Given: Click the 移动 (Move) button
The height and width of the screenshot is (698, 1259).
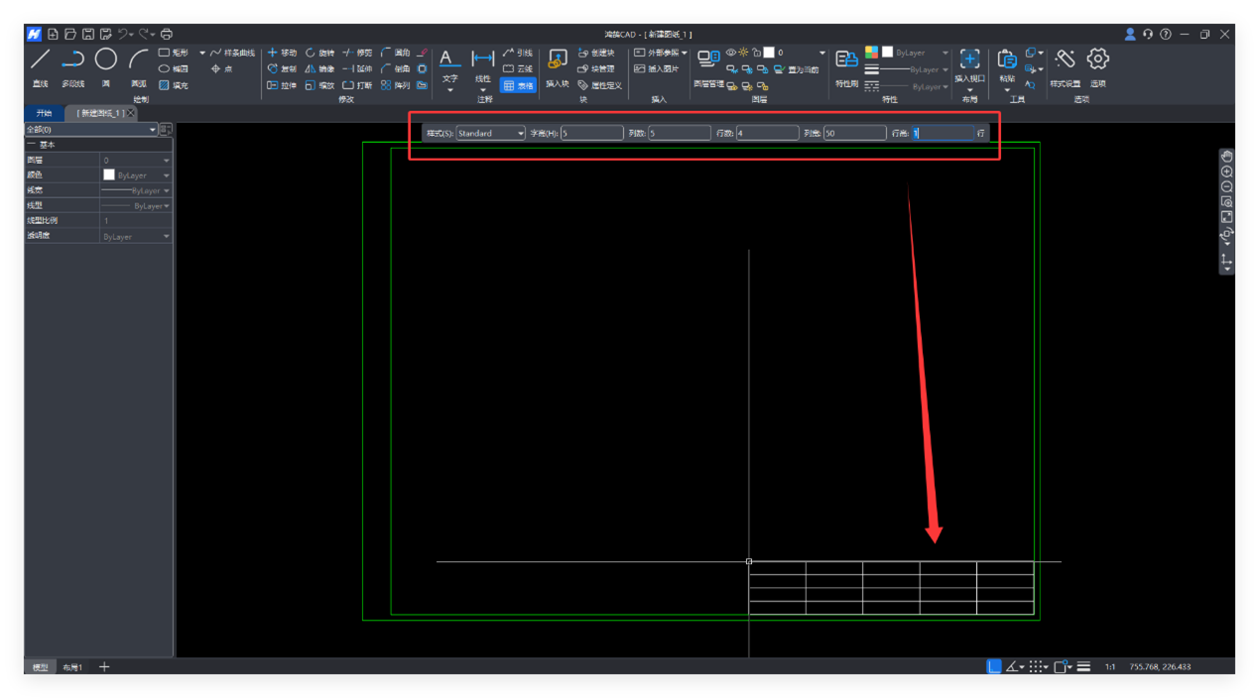Looking at the screenshot, I should coord(282,53).
